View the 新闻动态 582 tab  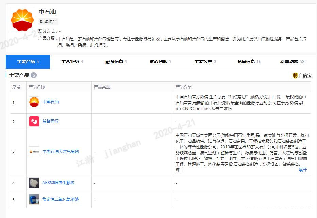tap(293, 62)
